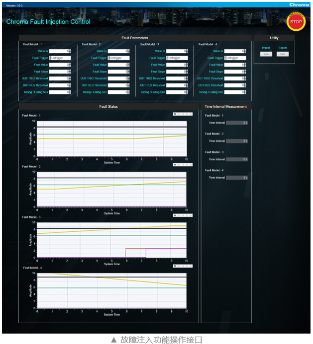Select Time Interval readout for Fault Model - 4
313x344 pixels.
tap(237, 178)
